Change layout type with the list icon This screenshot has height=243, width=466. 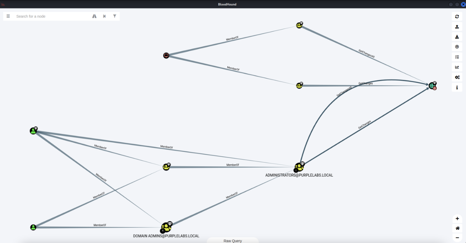click(457, 57)
